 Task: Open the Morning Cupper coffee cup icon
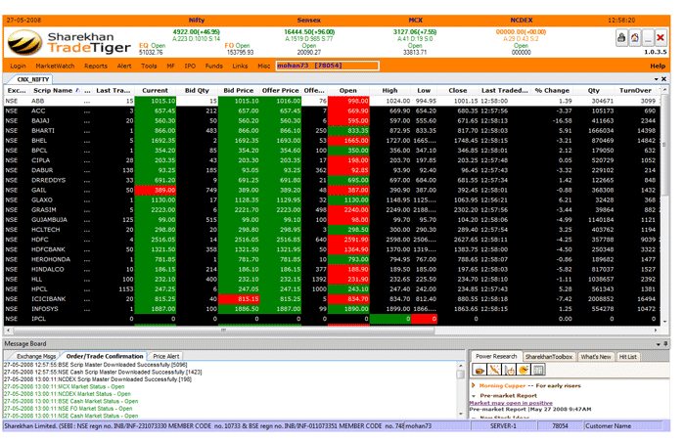pos(479,370)
